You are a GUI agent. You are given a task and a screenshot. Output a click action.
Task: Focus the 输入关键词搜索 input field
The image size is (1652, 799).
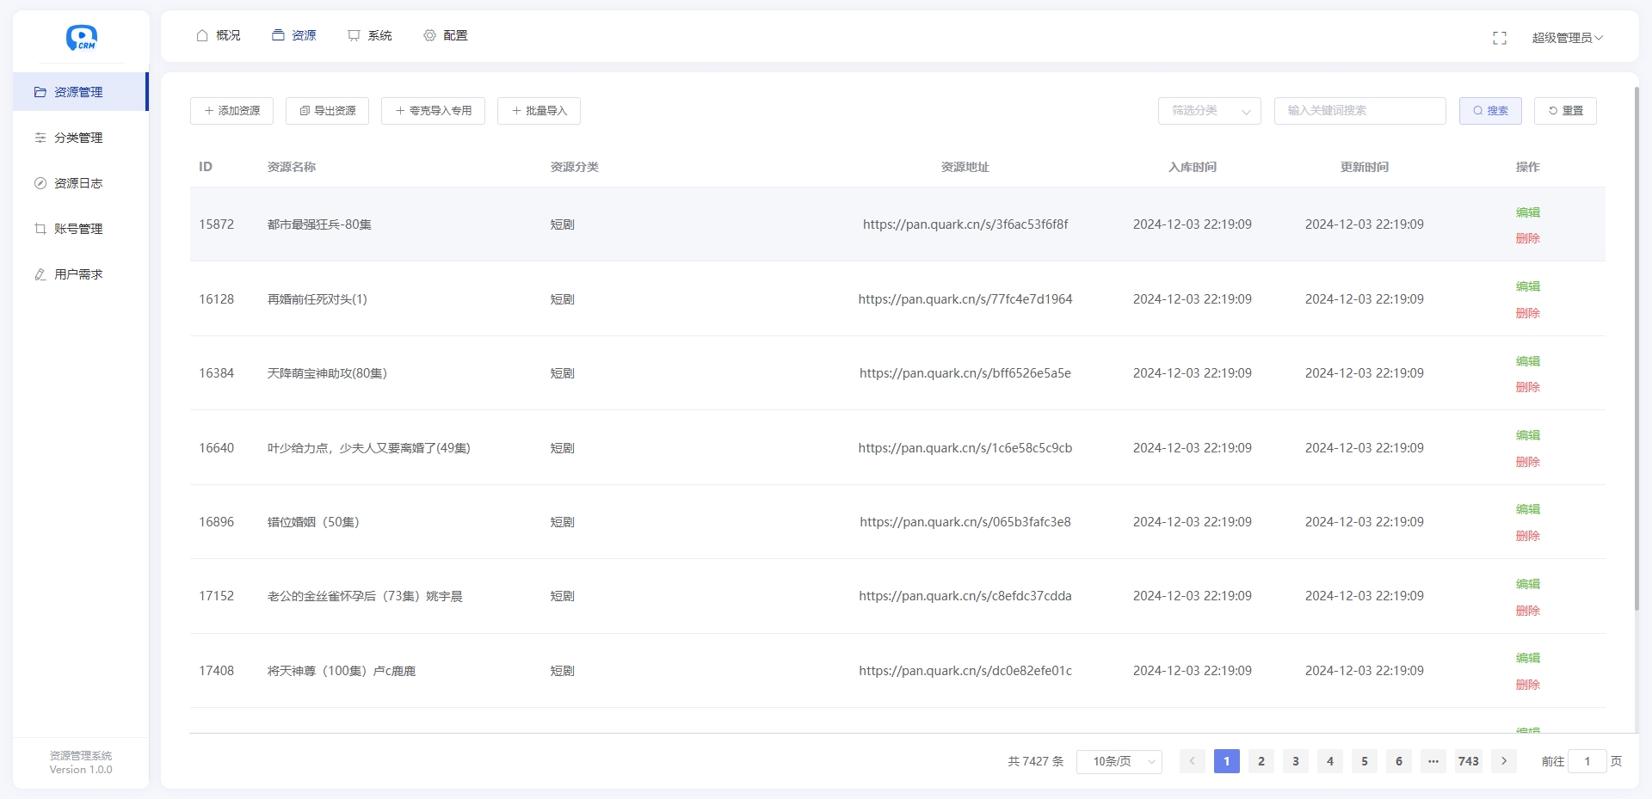click(x=1359, y=111)
